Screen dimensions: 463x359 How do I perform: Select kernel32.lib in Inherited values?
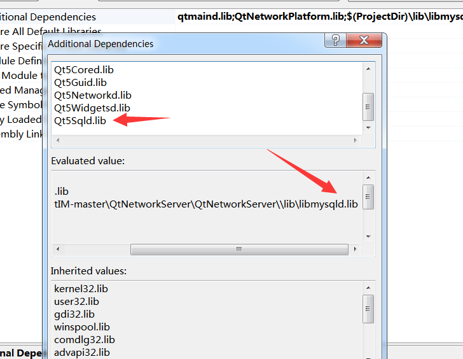pos(81,289)
